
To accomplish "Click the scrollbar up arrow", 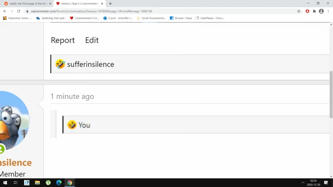I will point(331,25).
